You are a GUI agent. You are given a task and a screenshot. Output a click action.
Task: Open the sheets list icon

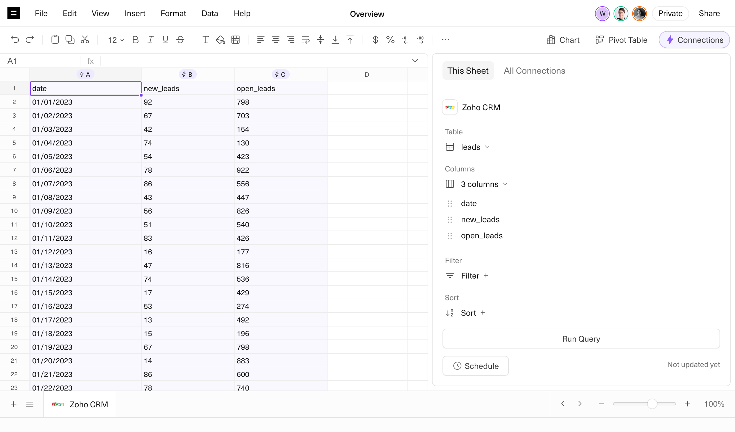30,404
